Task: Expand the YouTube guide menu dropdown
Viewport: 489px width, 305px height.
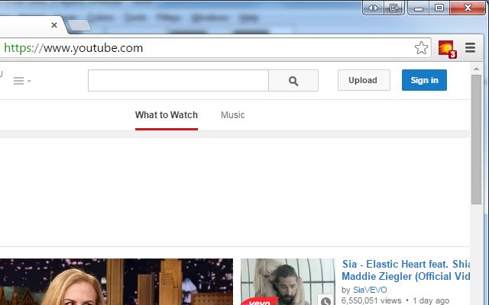Action: pyautogui.click(x=22, y=81)
